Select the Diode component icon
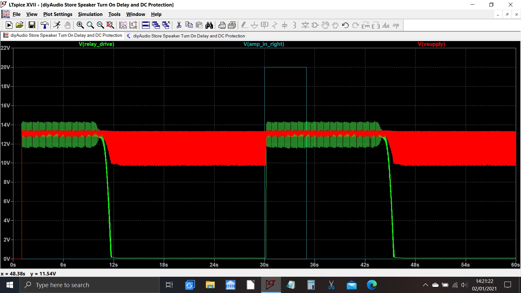Screen dimensions: 521x293 (x=305, y=25)
